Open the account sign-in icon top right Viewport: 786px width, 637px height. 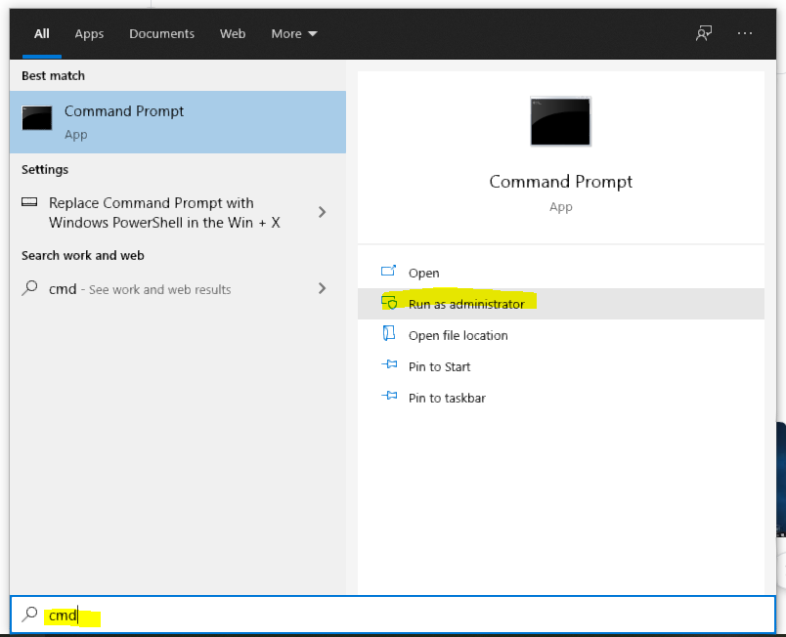point(703,33)
